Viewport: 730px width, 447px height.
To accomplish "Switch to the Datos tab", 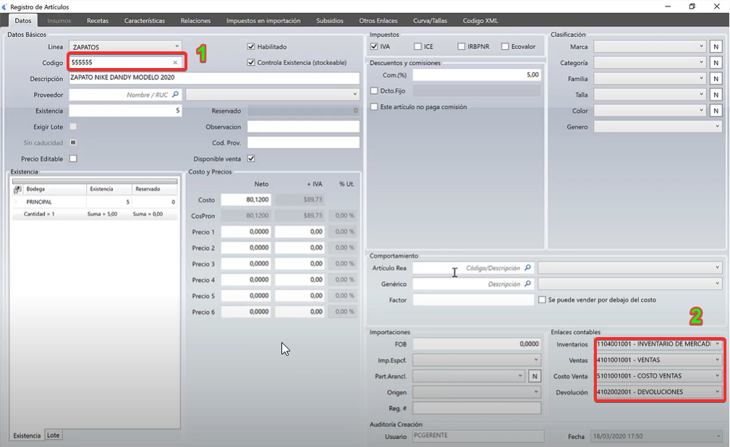I will [x=23, y=20].
